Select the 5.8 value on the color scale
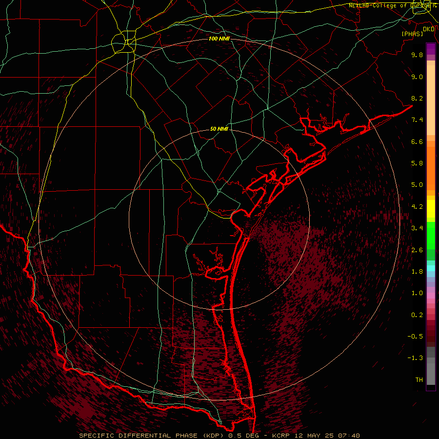The image size is (439, 439). tap(417, 163)
